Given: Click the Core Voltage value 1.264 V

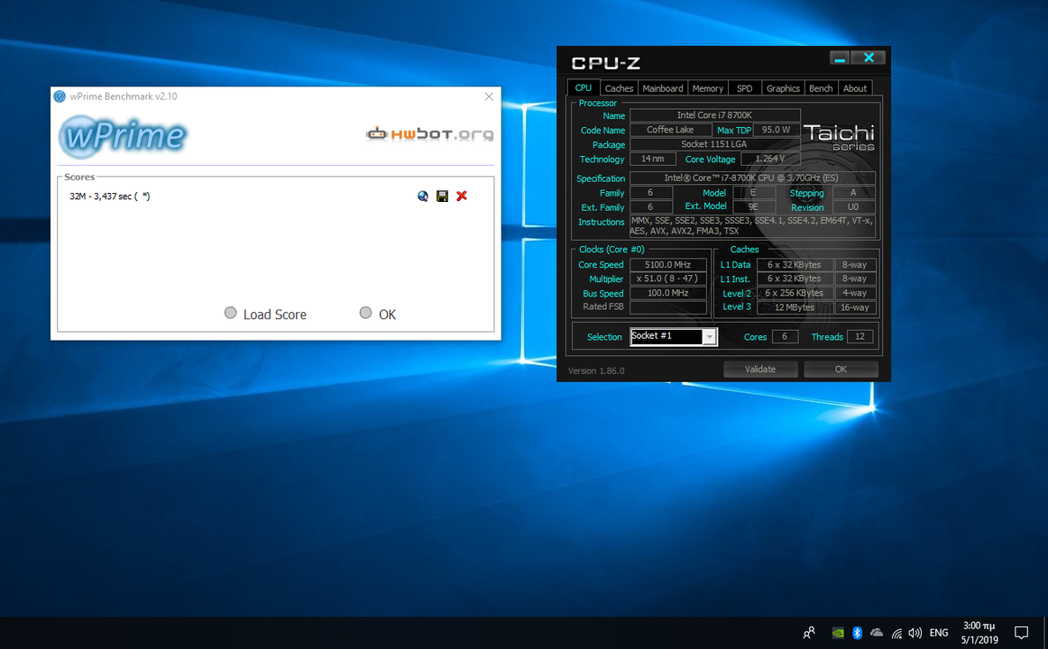Looking at the screenshot, I should pyautogui.click(x=770, y=159).
